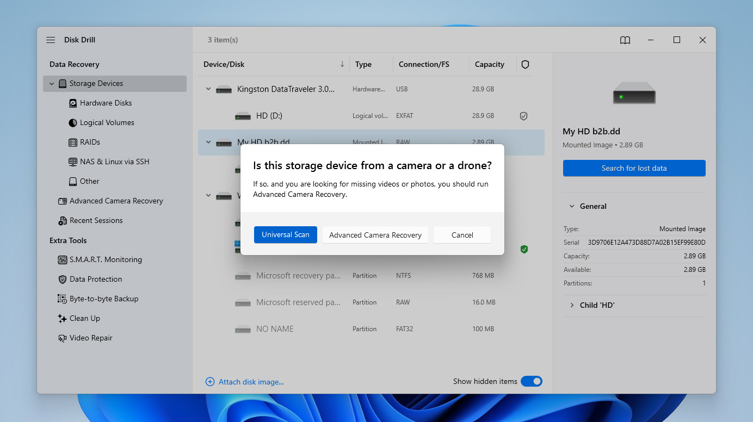Click the Clean Up sparkle icon
The height and width of the screenshot is (422, 753).
click(63, 318)
